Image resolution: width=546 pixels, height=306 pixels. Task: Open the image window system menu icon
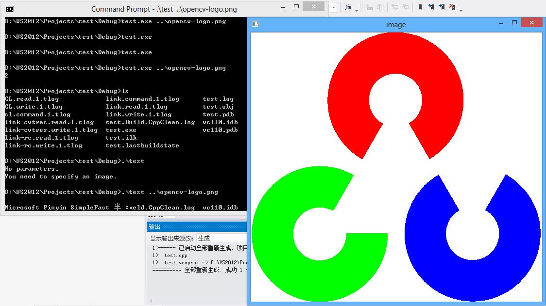point(255,24)
